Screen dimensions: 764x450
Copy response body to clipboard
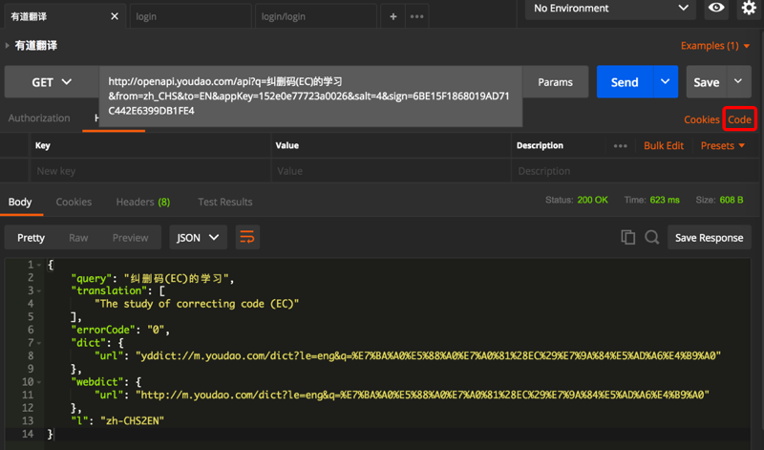[x=627, y=238]
